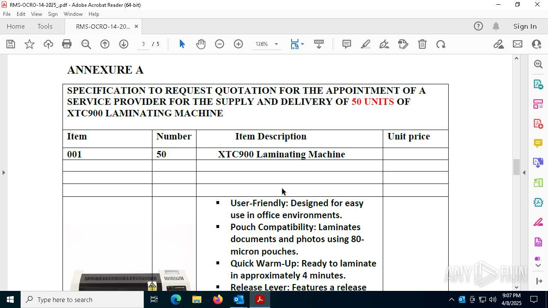Open the Help menu

click(x=94, y=14)
